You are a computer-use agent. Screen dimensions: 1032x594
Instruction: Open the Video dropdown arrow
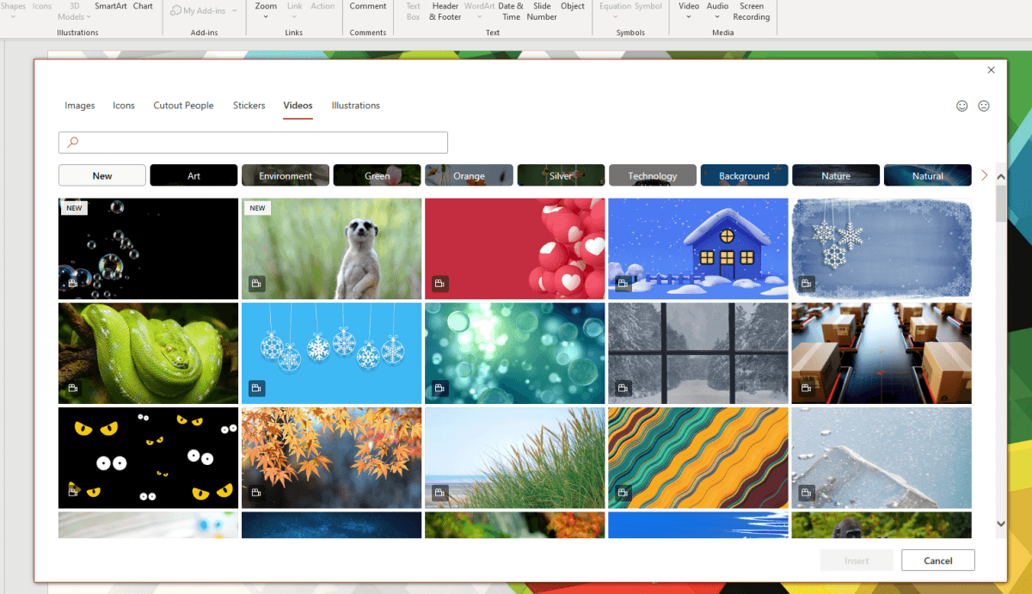(x=688, y=17)
